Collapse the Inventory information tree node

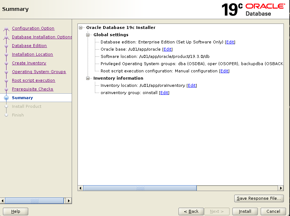(88, 79)
